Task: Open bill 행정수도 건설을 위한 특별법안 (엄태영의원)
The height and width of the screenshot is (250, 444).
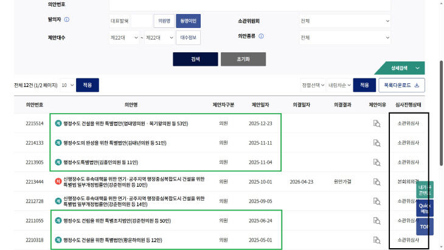Action: (x=125, y=123)
